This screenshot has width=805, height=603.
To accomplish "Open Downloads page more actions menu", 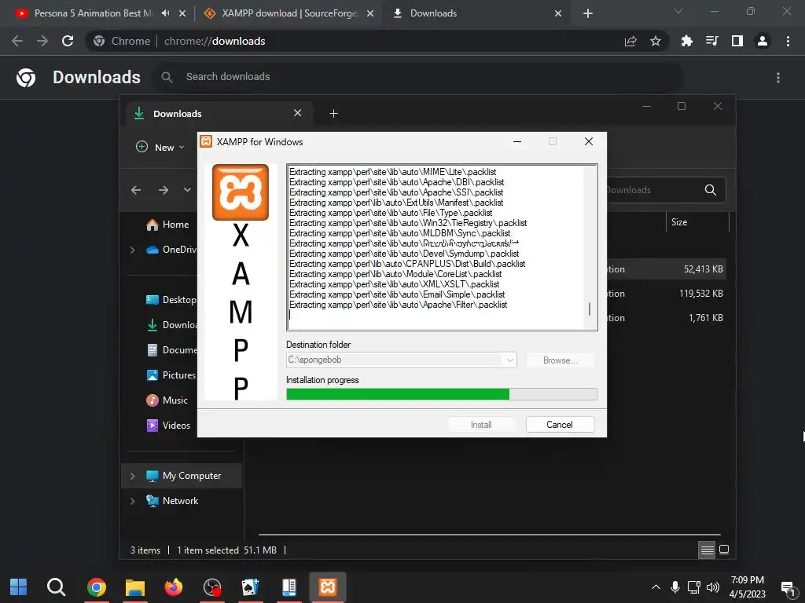I will pos(778,78).
